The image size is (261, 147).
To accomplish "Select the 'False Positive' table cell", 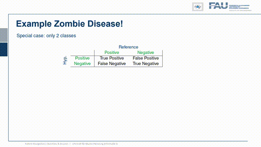I will (x=146, y=58).
